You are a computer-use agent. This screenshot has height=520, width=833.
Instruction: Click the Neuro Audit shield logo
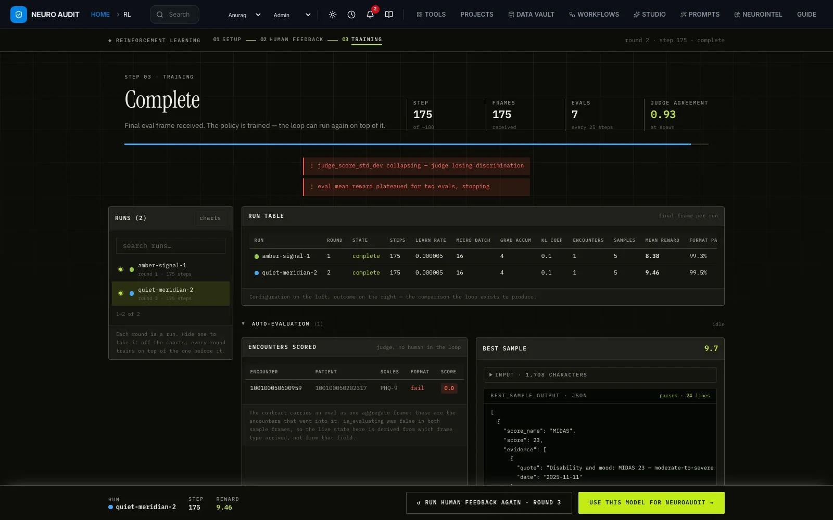(x=19, y=15)
